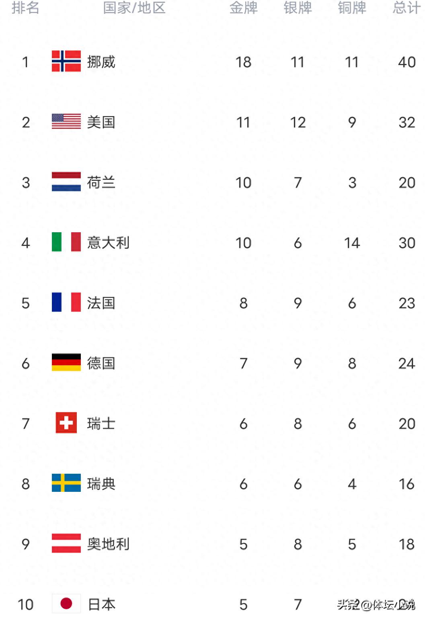
Task: Click Norway's total medal count 40
Action: (x=407, y=62)
